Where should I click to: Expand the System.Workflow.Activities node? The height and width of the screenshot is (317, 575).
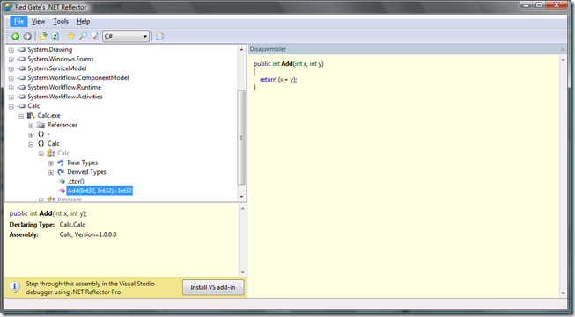(11, 97)
